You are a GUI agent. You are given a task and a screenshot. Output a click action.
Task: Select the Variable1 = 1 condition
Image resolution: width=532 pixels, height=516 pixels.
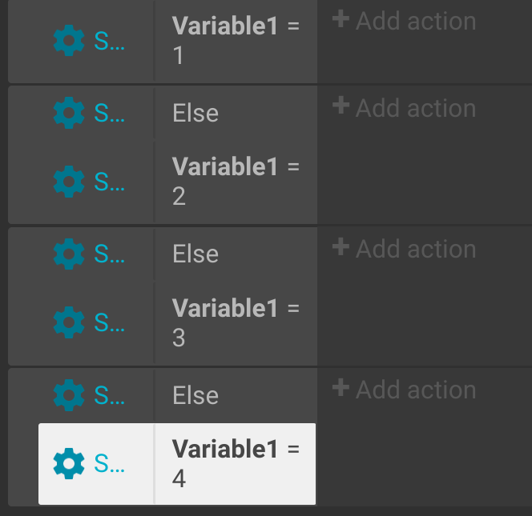click(x=236, y=40)
